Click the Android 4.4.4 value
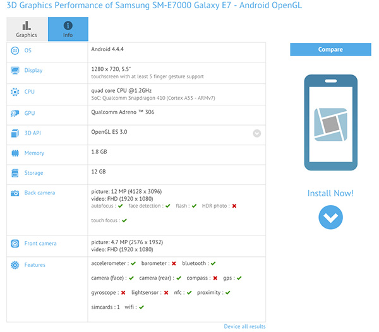Viewport: 379px width, 332px height. point(107,49)
